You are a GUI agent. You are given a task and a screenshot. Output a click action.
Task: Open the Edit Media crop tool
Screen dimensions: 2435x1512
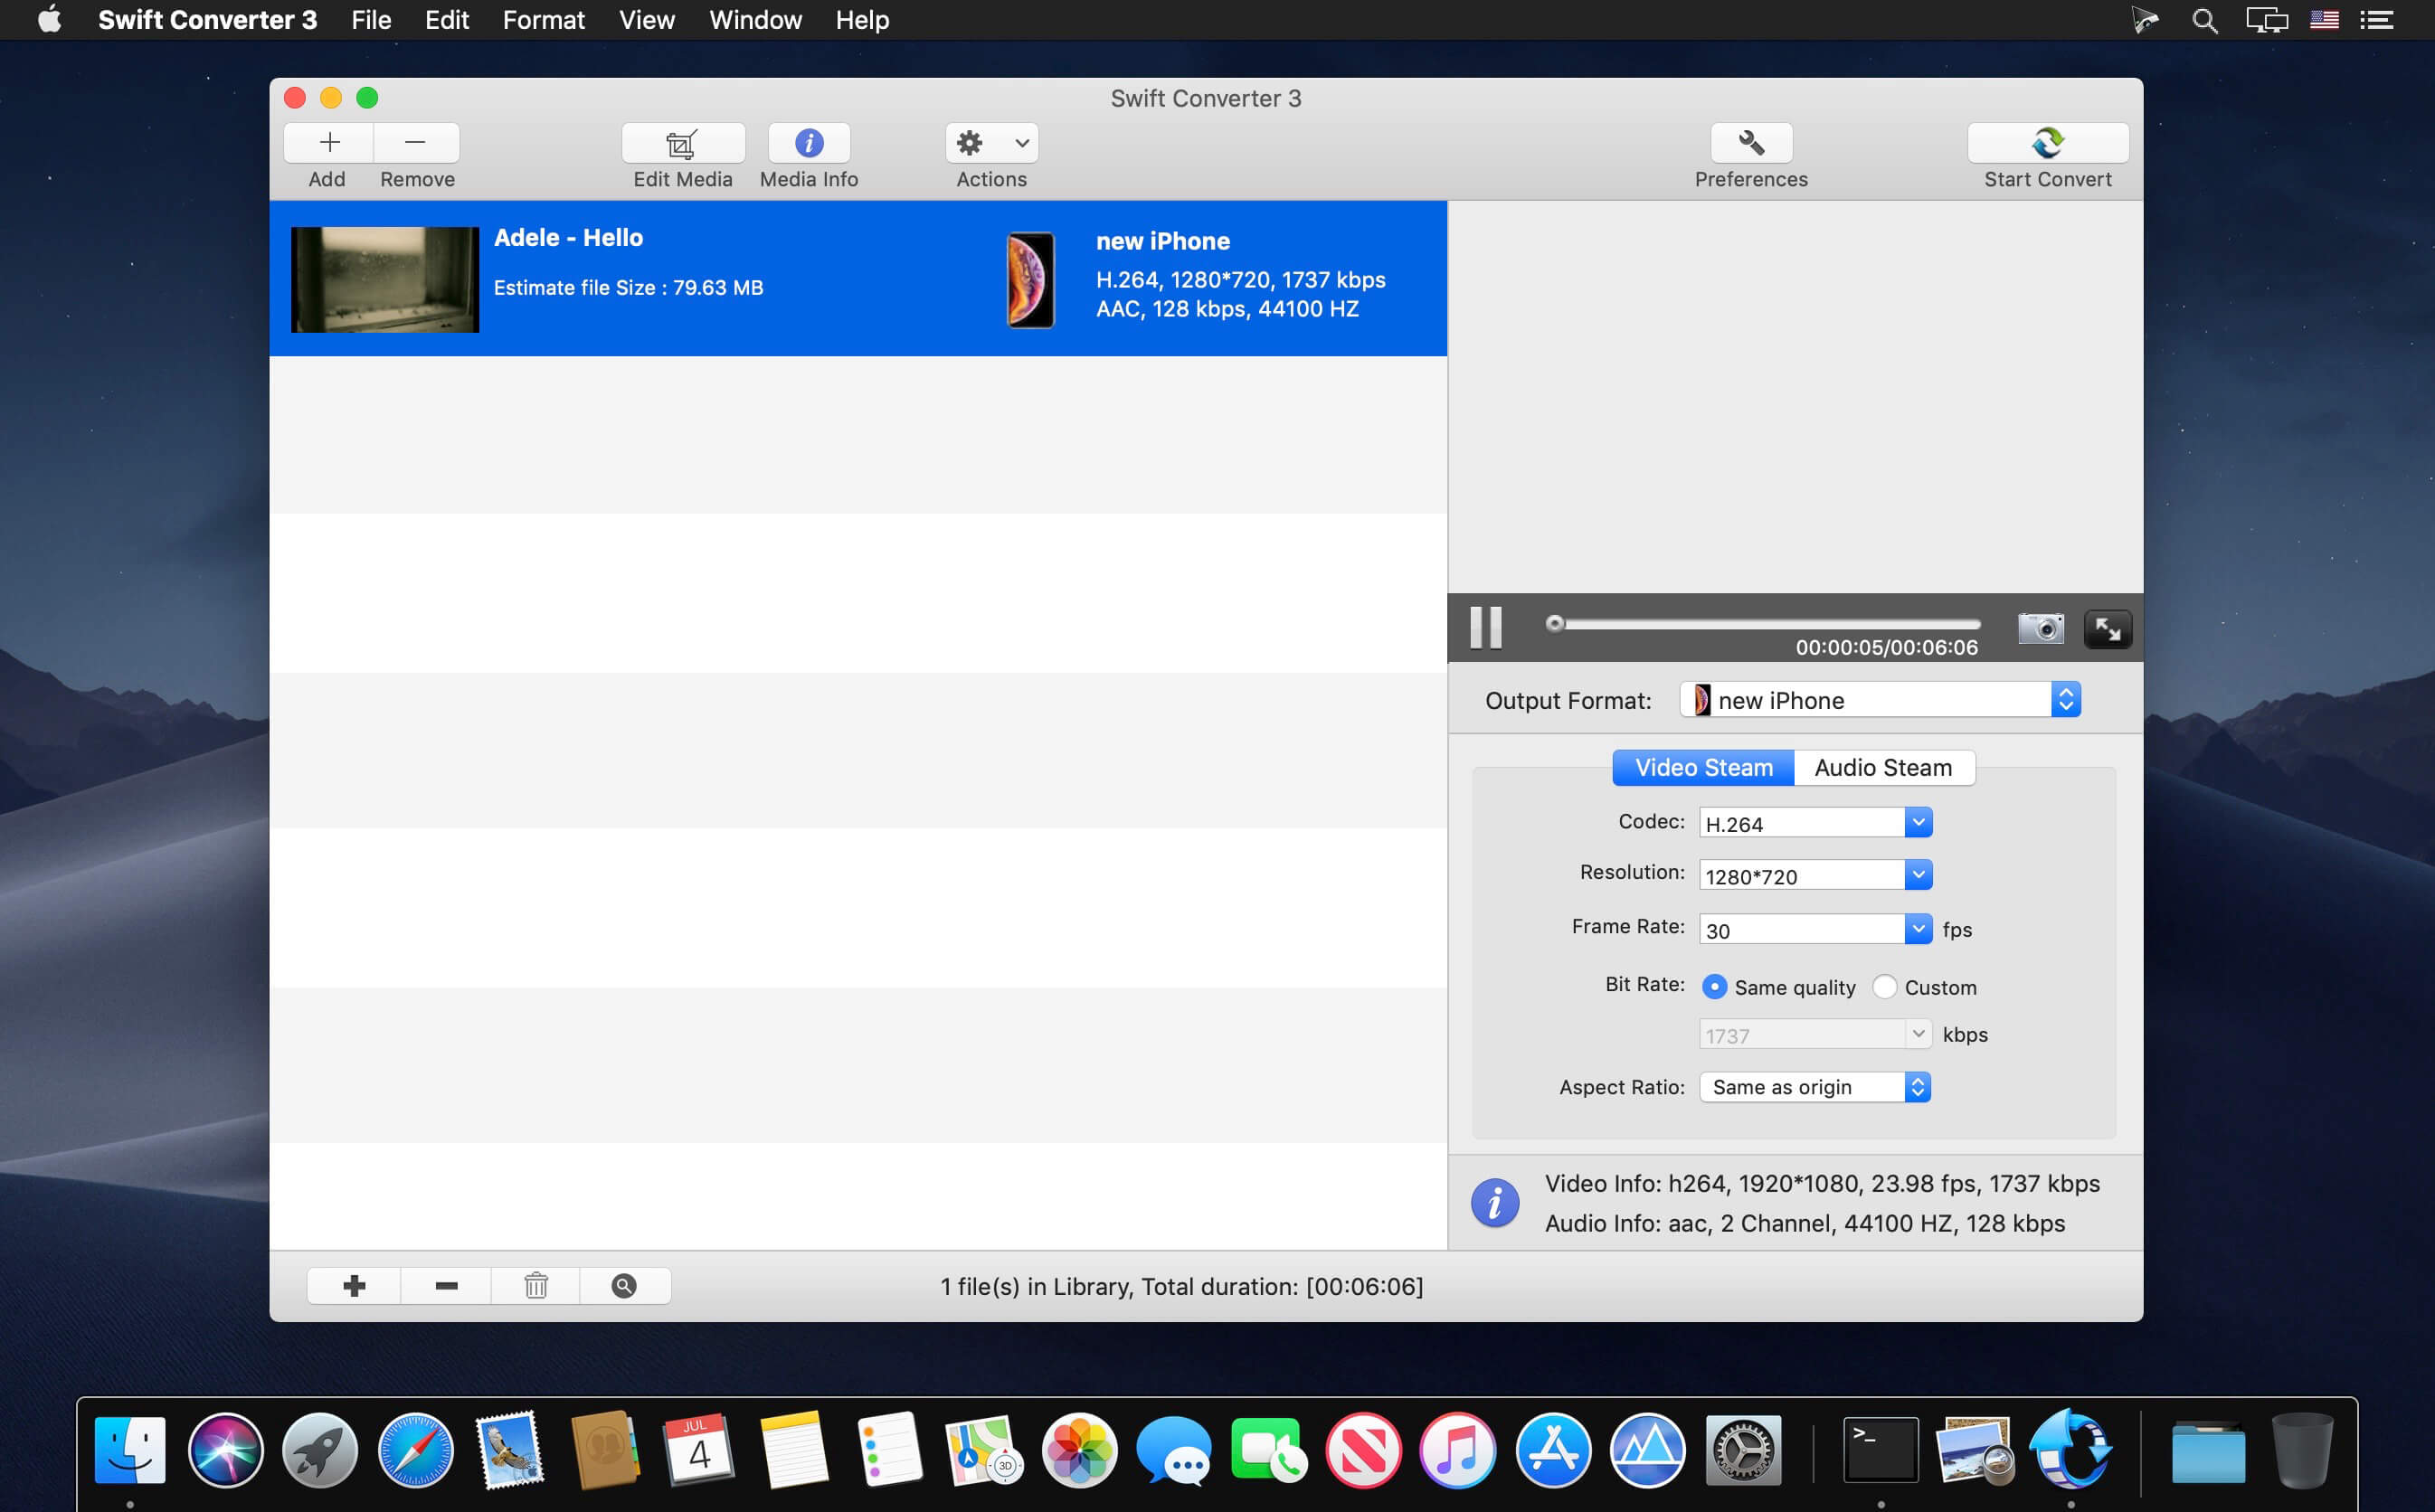pyautogui.click(x=683, y=143)
